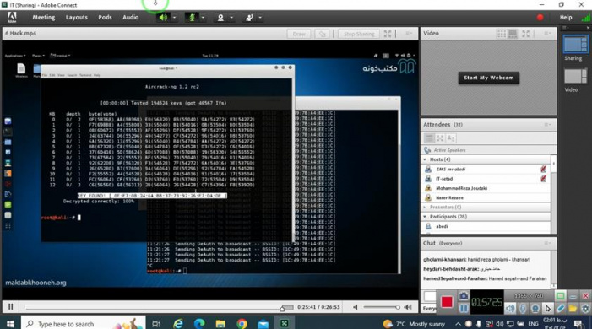The image size is (592, 329).
Task: Open the Attendees pod options menu
Action: [547, 125]
